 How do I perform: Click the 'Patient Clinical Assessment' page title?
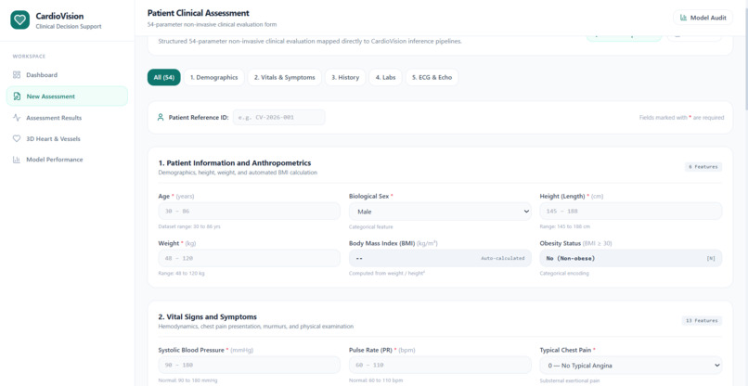[198, 13]
